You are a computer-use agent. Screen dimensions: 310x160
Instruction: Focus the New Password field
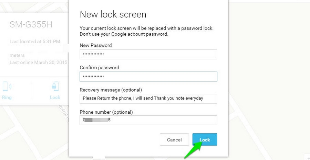click(148, 54)
